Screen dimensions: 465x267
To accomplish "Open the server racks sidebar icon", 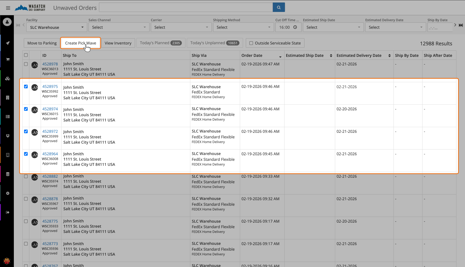I will 8,117.
